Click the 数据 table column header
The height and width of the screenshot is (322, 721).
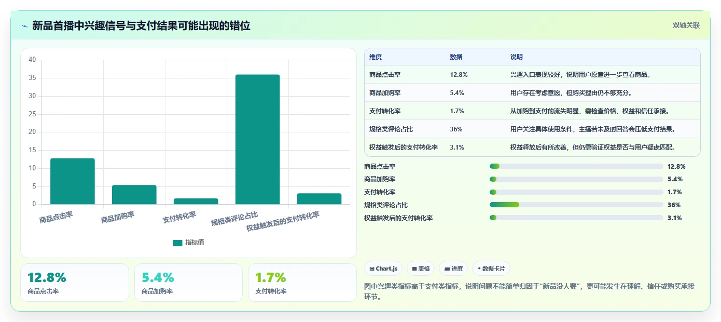pyautogui.click(x=456, y=57)
